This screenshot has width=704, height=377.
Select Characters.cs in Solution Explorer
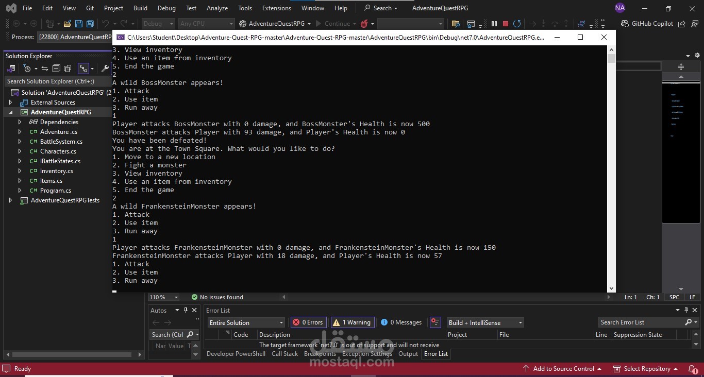[58, 151]
